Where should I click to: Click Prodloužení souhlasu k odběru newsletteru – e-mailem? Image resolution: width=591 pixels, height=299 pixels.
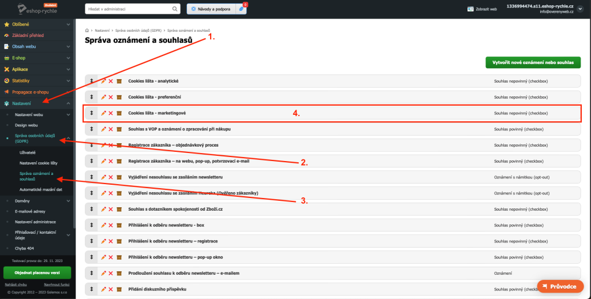pos(184,273)
